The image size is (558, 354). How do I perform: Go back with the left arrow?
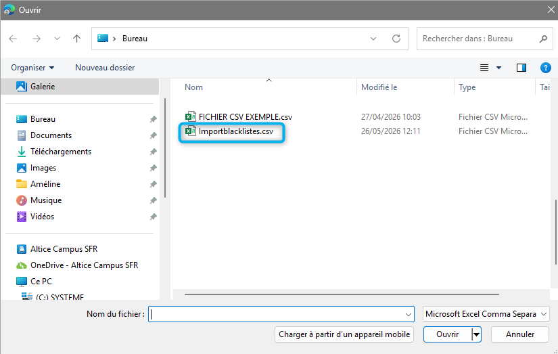(x=13, y=39)
